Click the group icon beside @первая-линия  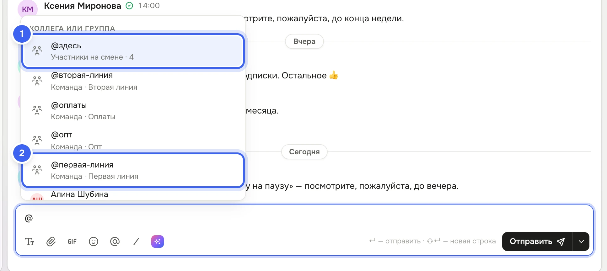pyautogui.click(x=37, y=170)
